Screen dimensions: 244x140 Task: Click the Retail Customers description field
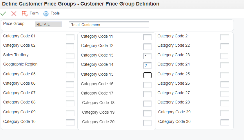tap(109, 25)
